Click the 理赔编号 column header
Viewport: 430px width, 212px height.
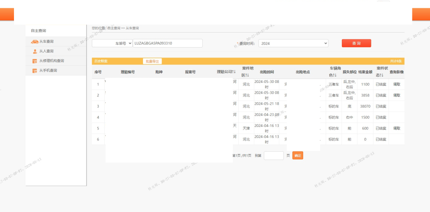click(128, 72)
